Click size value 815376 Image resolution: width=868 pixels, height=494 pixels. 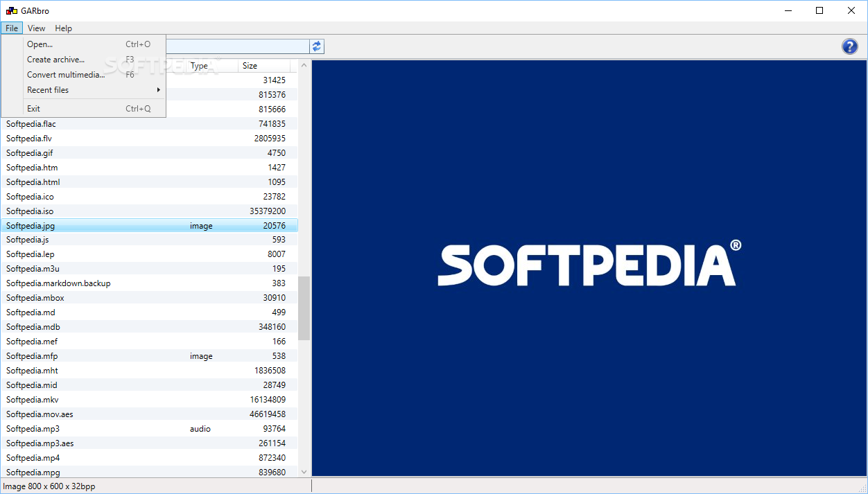pyautogui.click(x=272, y=95)
